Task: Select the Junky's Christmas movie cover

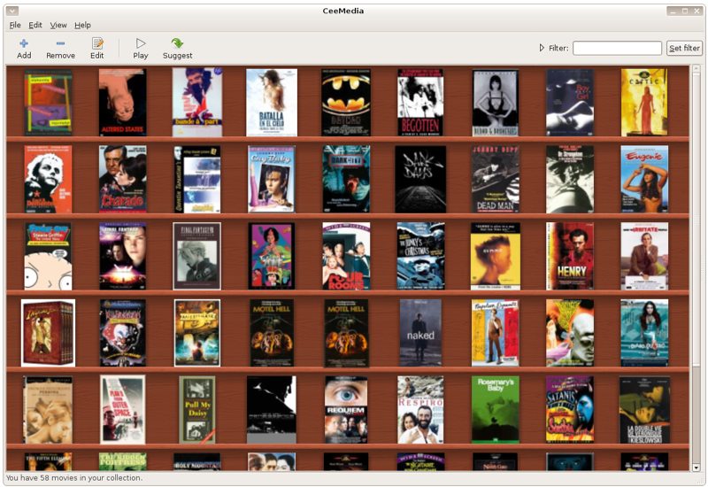Action: [x=420, y=256]
